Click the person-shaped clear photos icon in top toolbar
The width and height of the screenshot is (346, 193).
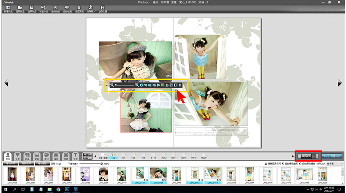(x=91, y=8)
